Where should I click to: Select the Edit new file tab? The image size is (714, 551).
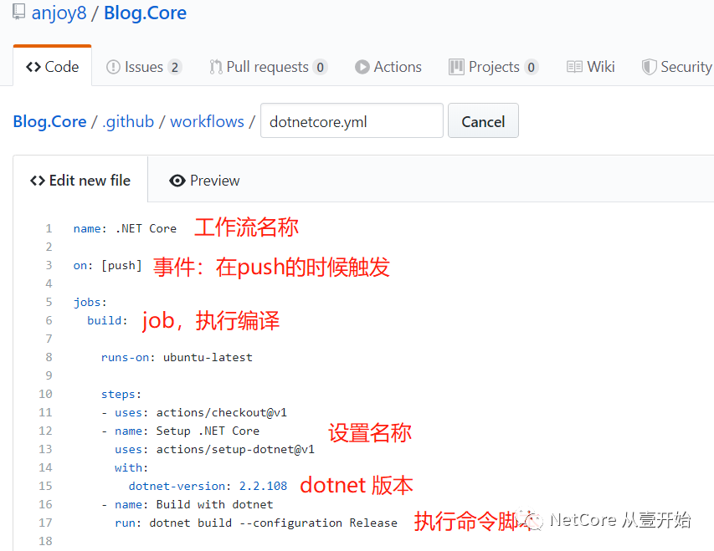click(80, 180)
